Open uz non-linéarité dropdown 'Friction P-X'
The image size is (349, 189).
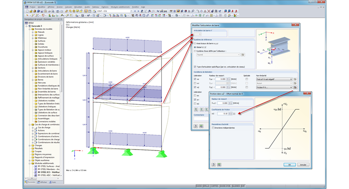click(274, 87)
